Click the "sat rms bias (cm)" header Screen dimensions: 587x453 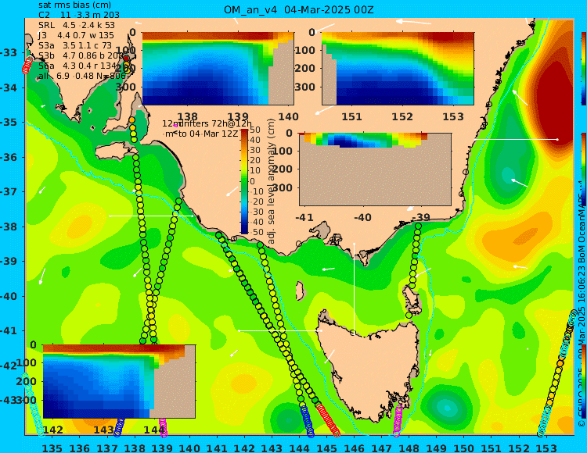click(x=75, y=5)
